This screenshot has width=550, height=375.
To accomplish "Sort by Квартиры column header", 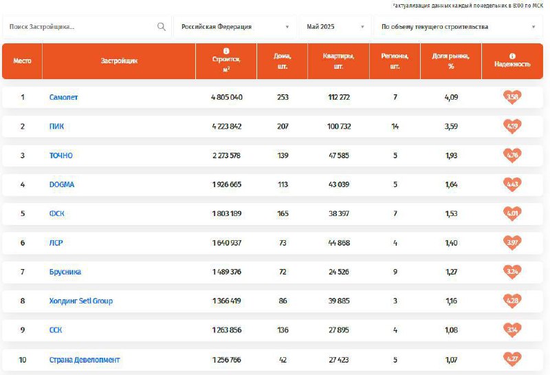I will click(338, 61).
